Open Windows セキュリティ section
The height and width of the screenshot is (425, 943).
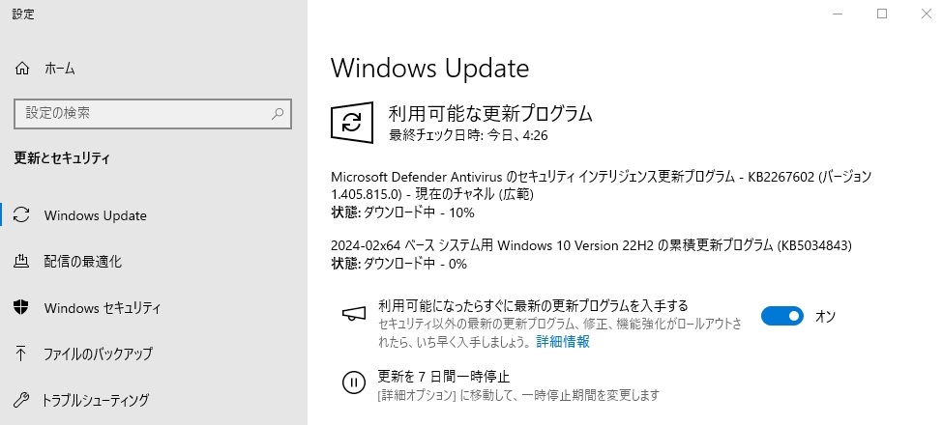pos(102,308)
